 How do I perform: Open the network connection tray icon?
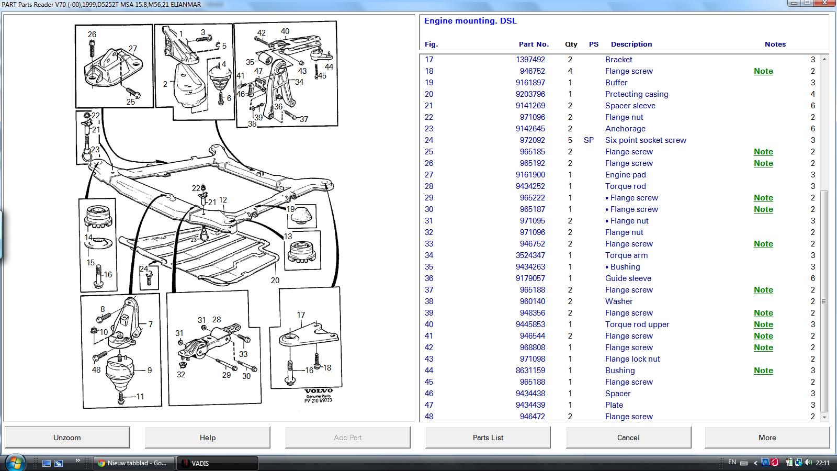pos(798,463)
